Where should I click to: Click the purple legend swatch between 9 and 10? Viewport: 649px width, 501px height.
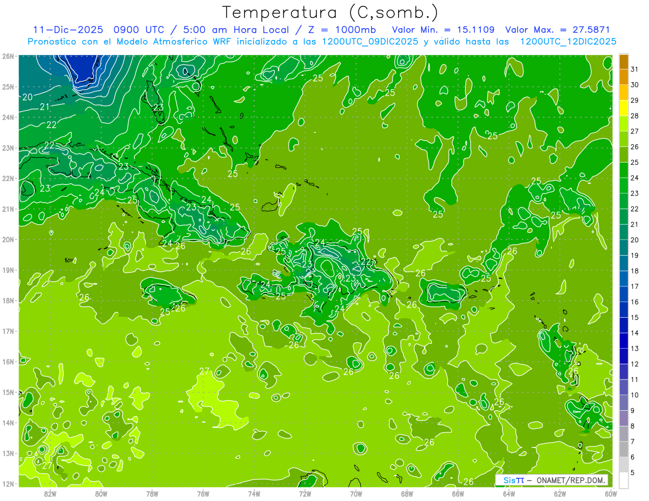624,403
